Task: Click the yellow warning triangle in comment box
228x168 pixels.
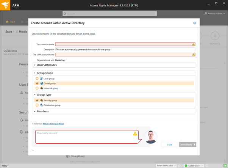Action: (135, 133)
